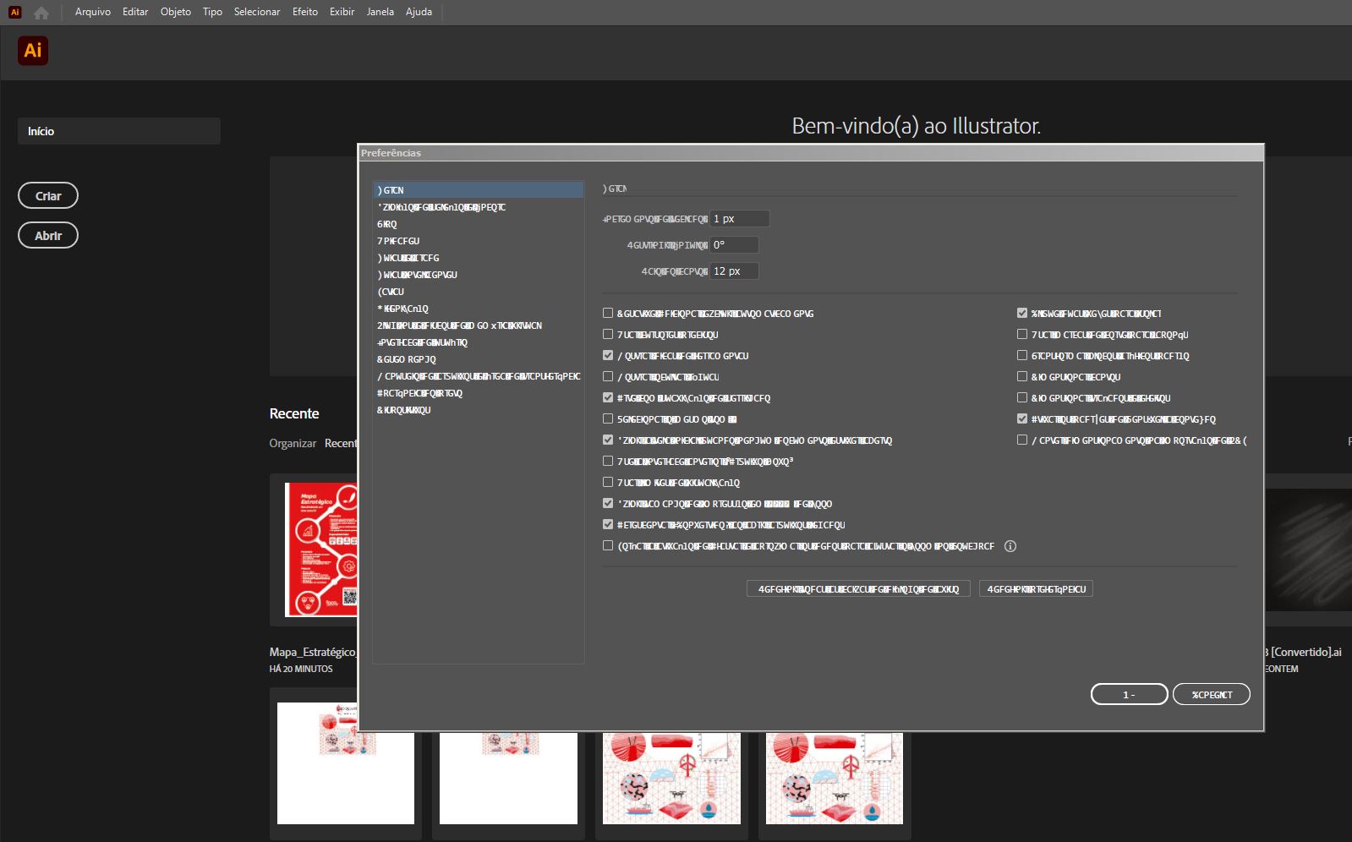Click the Preferências dialog title bar
1352x842 pixels.
click(x=811, y=152)
